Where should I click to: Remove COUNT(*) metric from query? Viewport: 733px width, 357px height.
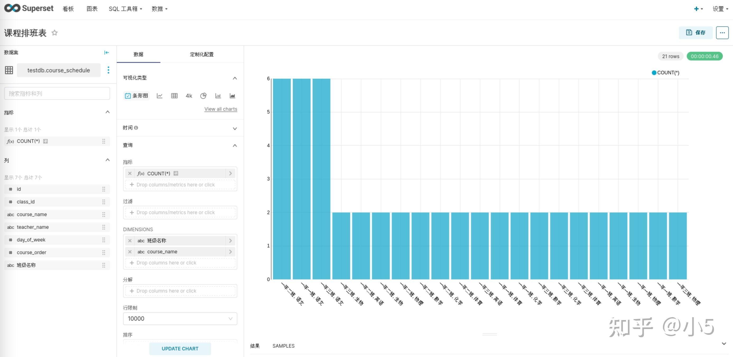click(x=130, y=173)
